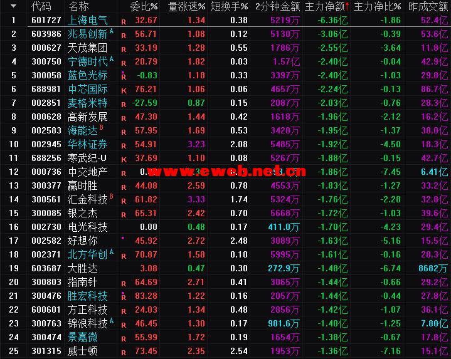Click the R marker in the 天茂集团 row

[x=124, y=49]
